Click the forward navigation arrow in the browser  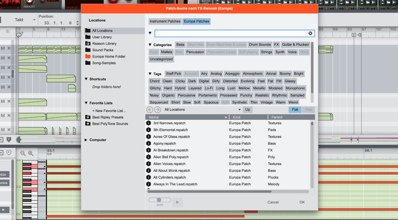tap(158, 109)
